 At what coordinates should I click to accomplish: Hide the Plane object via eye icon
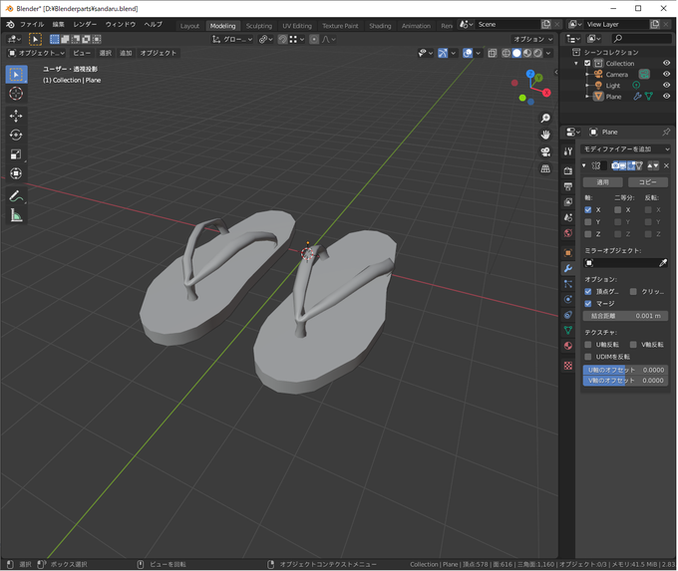click(666, 96)
